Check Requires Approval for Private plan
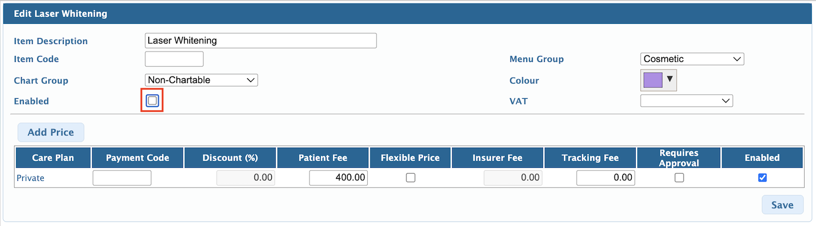Viewport: 816px width, 226px height. [679, 178]
